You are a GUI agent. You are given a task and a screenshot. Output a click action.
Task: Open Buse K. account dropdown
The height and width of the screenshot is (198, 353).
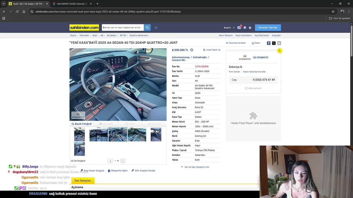click(229, 28)
